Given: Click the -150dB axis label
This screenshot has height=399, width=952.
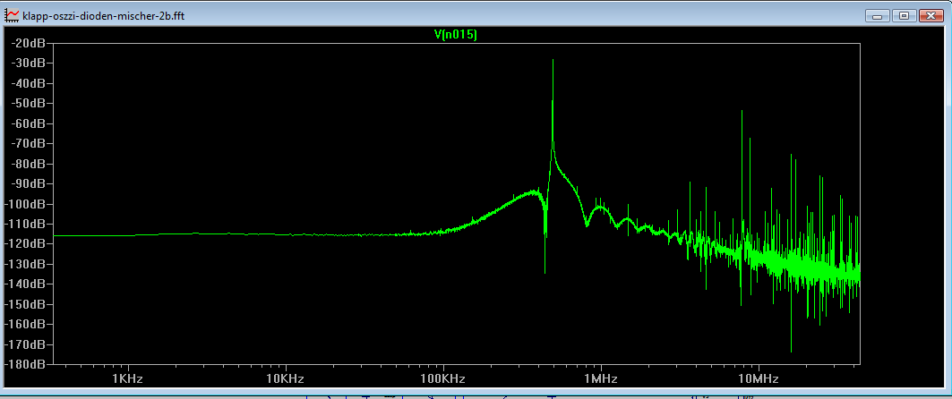Looking at the screenshot, I should tap(25, 304).
